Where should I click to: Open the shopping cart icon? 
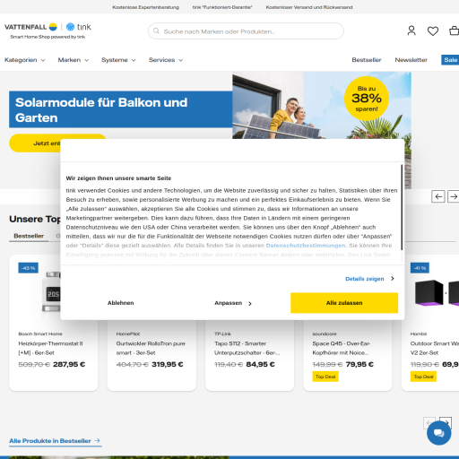(454, 30)
